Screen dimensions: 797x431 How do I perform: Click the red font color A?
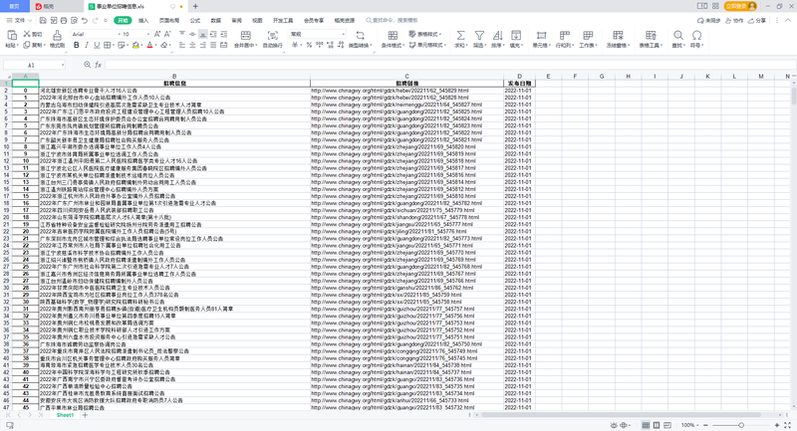point(150,45)
